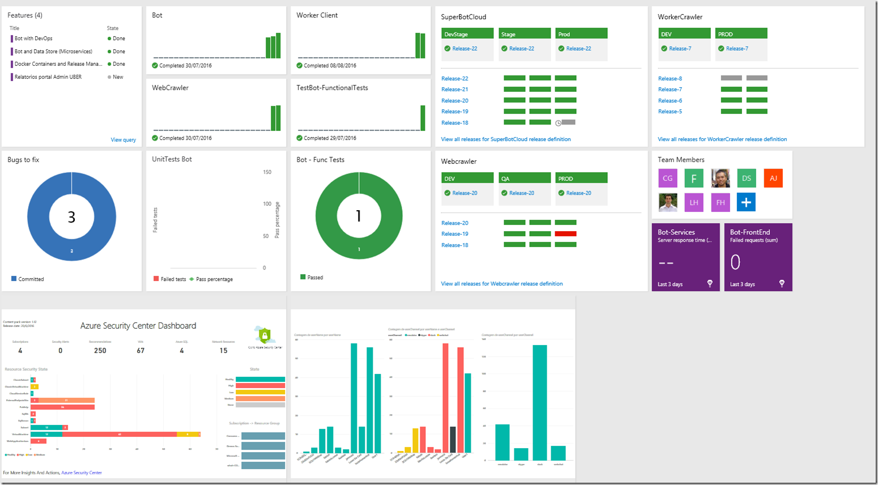View all releases for SuperBotCloud release definition
Screen dimensions: 878x485
point(506,139)
